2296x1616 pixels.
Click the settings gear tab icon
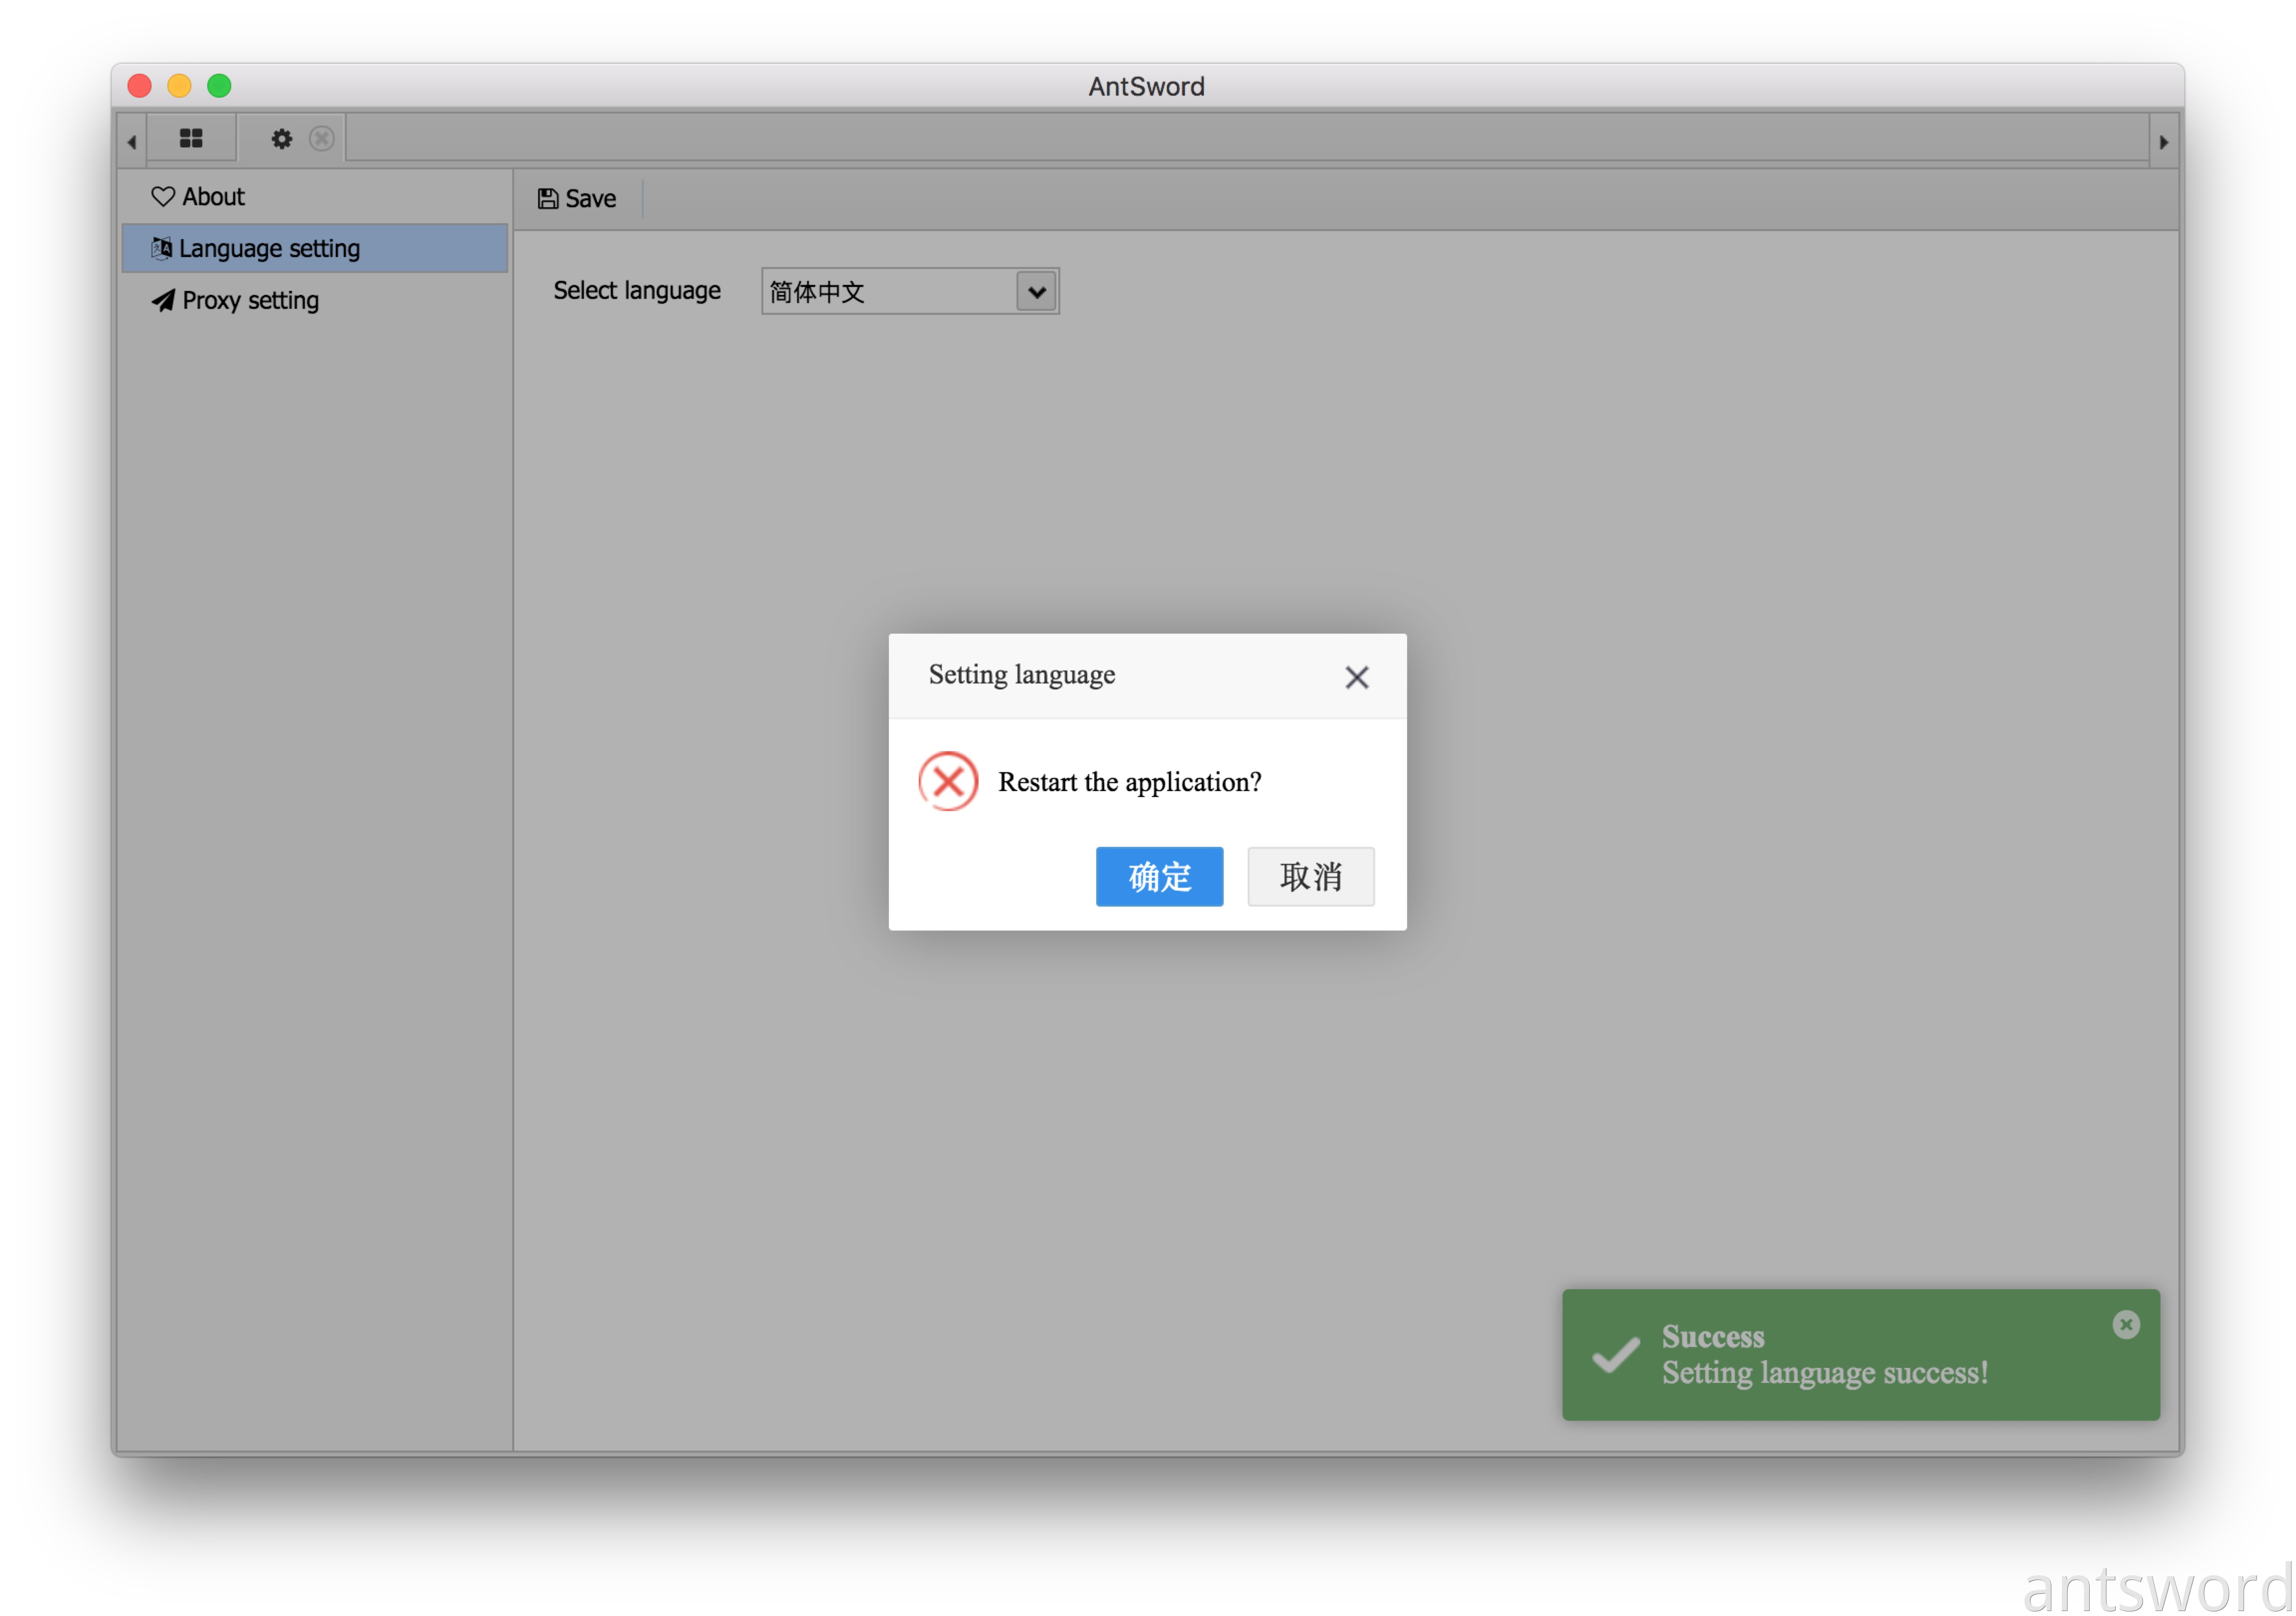click(282, 139)
